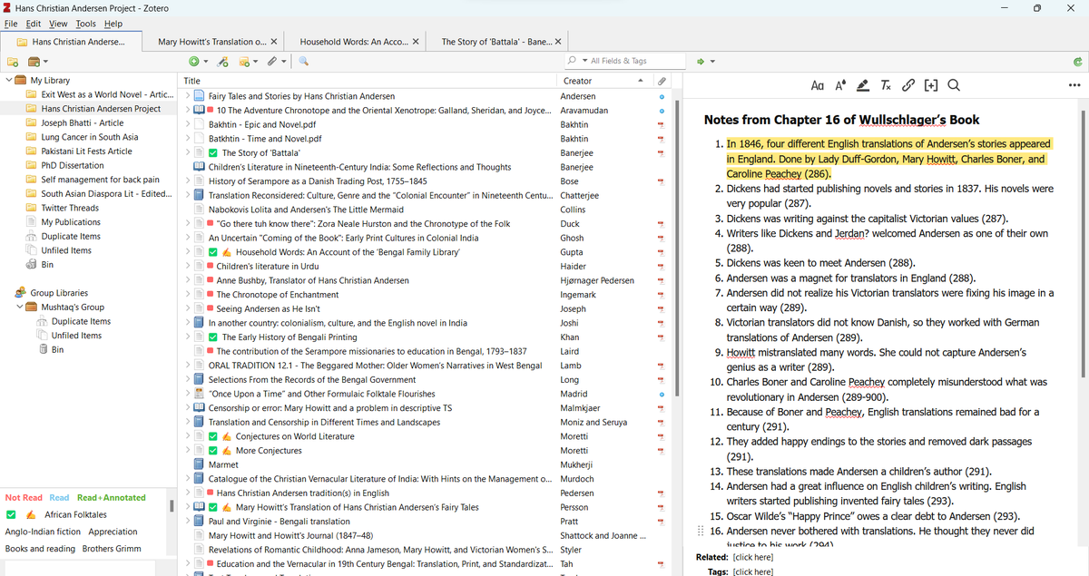The height and width of the screenshot is (576, 1089).
Task: Click the New Item green plus icon
Action: tap(193, 61)
